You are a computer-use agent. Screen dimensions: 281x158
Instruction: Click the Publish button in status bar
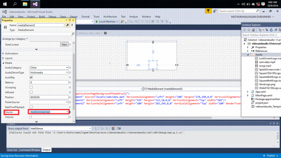point(271,156)
